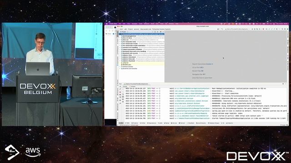291x163 pixels.
Task: Open the Problems tool window
Action: pos(135,123)
